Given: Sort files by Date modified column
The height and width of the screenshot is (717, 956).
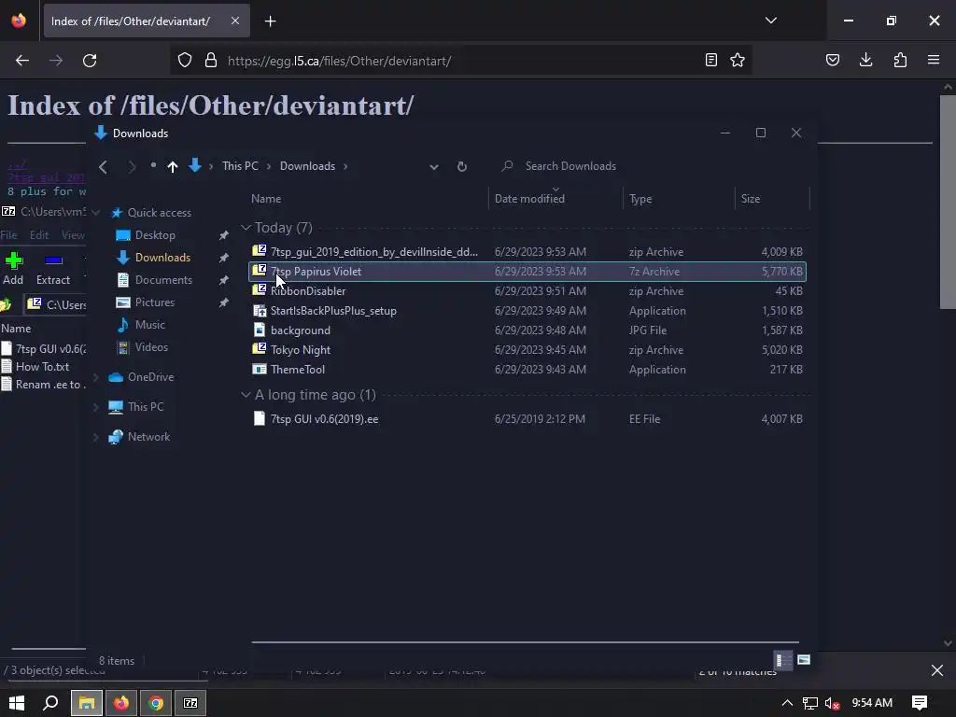Looking at the screenshot, I should pyautogui.click(x=529, y=199).
